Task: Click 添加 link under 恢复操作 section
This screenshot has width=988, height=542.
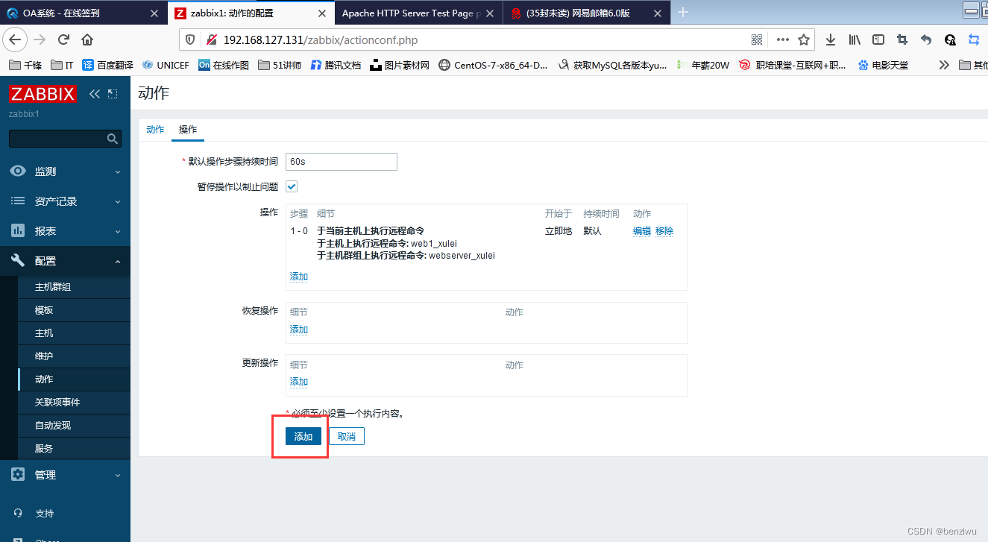Action: pyautogui.click(x=299, y=330)
